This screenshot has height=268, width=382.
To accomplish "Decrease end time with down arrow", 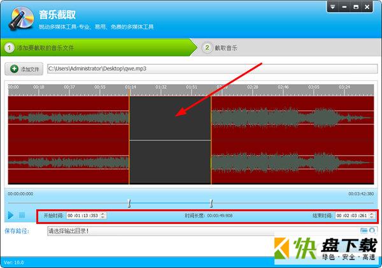I will click(x=372, y=217).
